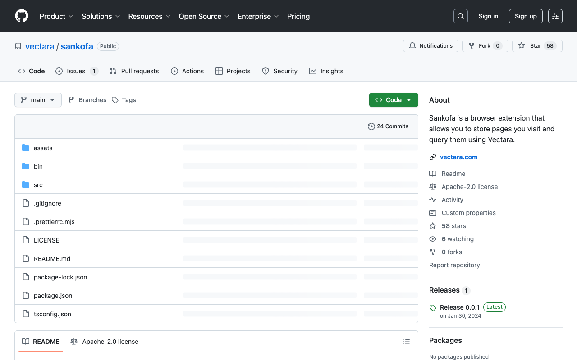Viewport: 577px width, 360px height.
Task: Click the .gitignore file icon
Action: 26,203
